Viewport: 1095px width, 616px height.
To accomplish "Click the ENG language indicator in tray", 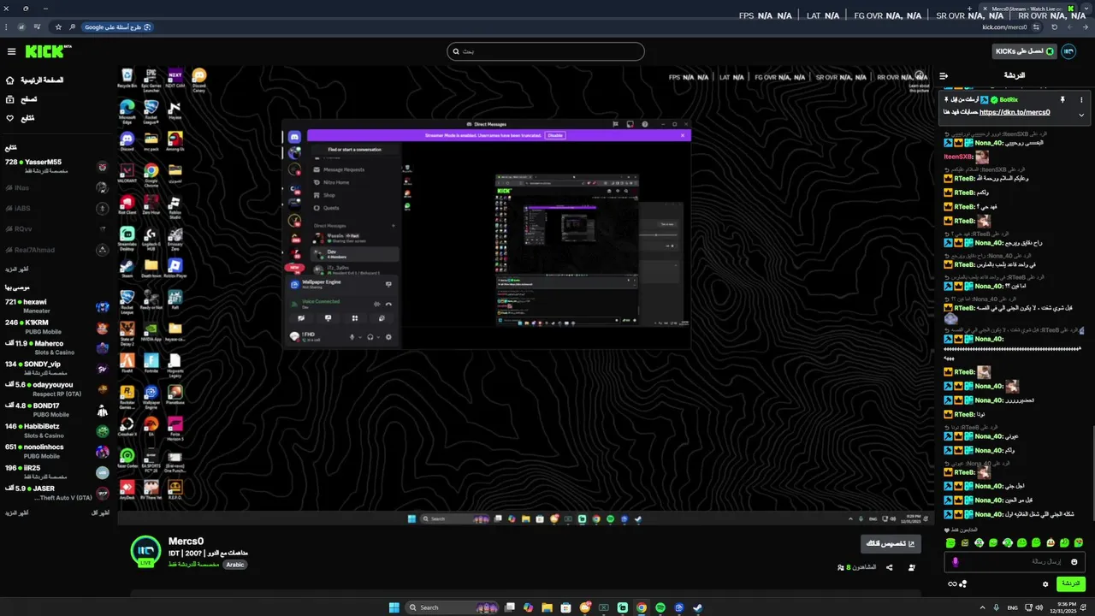I will point(1013,607).
